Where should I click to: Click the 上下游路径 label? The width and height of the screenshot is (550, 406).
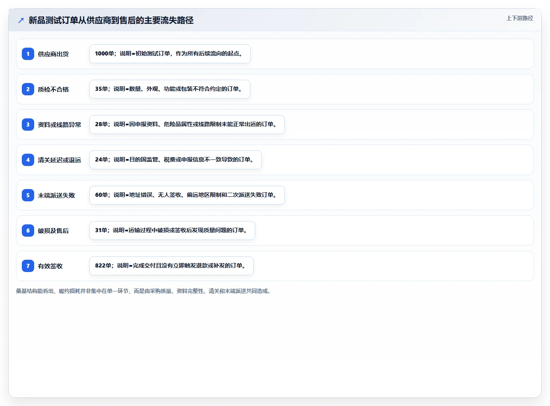point(520,18)
